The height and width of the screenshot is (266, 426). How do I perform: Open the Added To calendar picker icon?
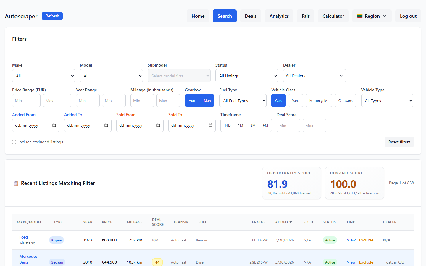pos(106,125)
